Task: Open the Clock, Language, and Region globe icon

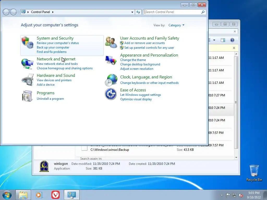Action: 111,80
